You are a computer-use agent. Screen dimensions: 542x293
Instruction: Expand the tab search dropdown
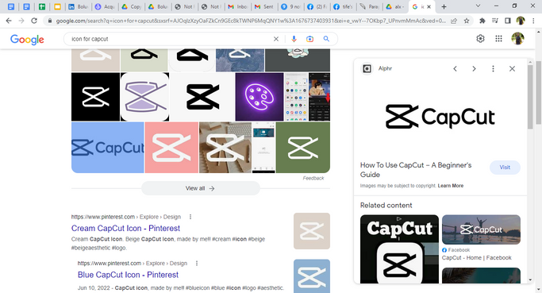(478, 6)
